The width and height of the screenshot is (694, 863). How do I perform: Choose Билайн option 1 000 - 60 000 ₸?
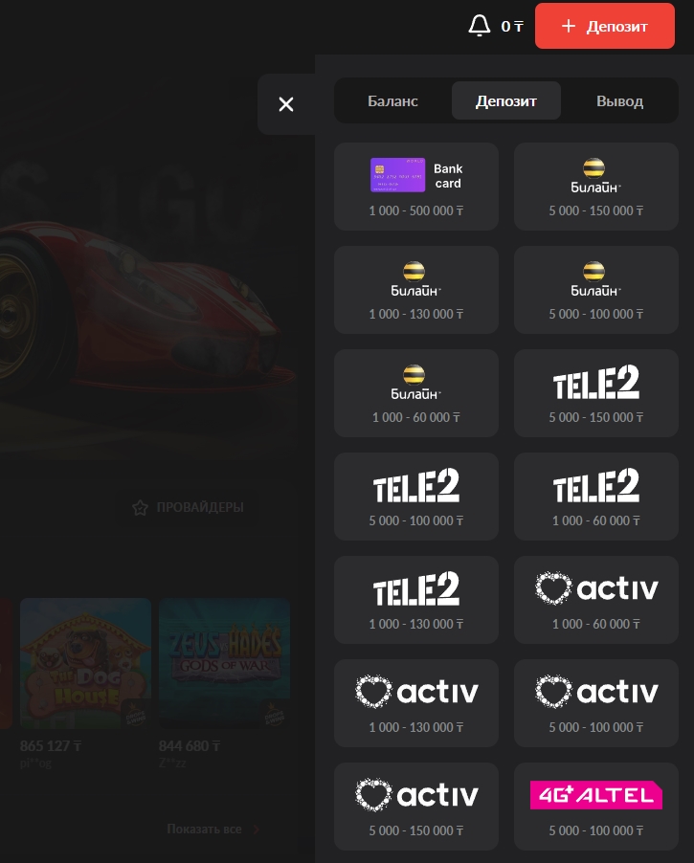click(x=416, y=393)
